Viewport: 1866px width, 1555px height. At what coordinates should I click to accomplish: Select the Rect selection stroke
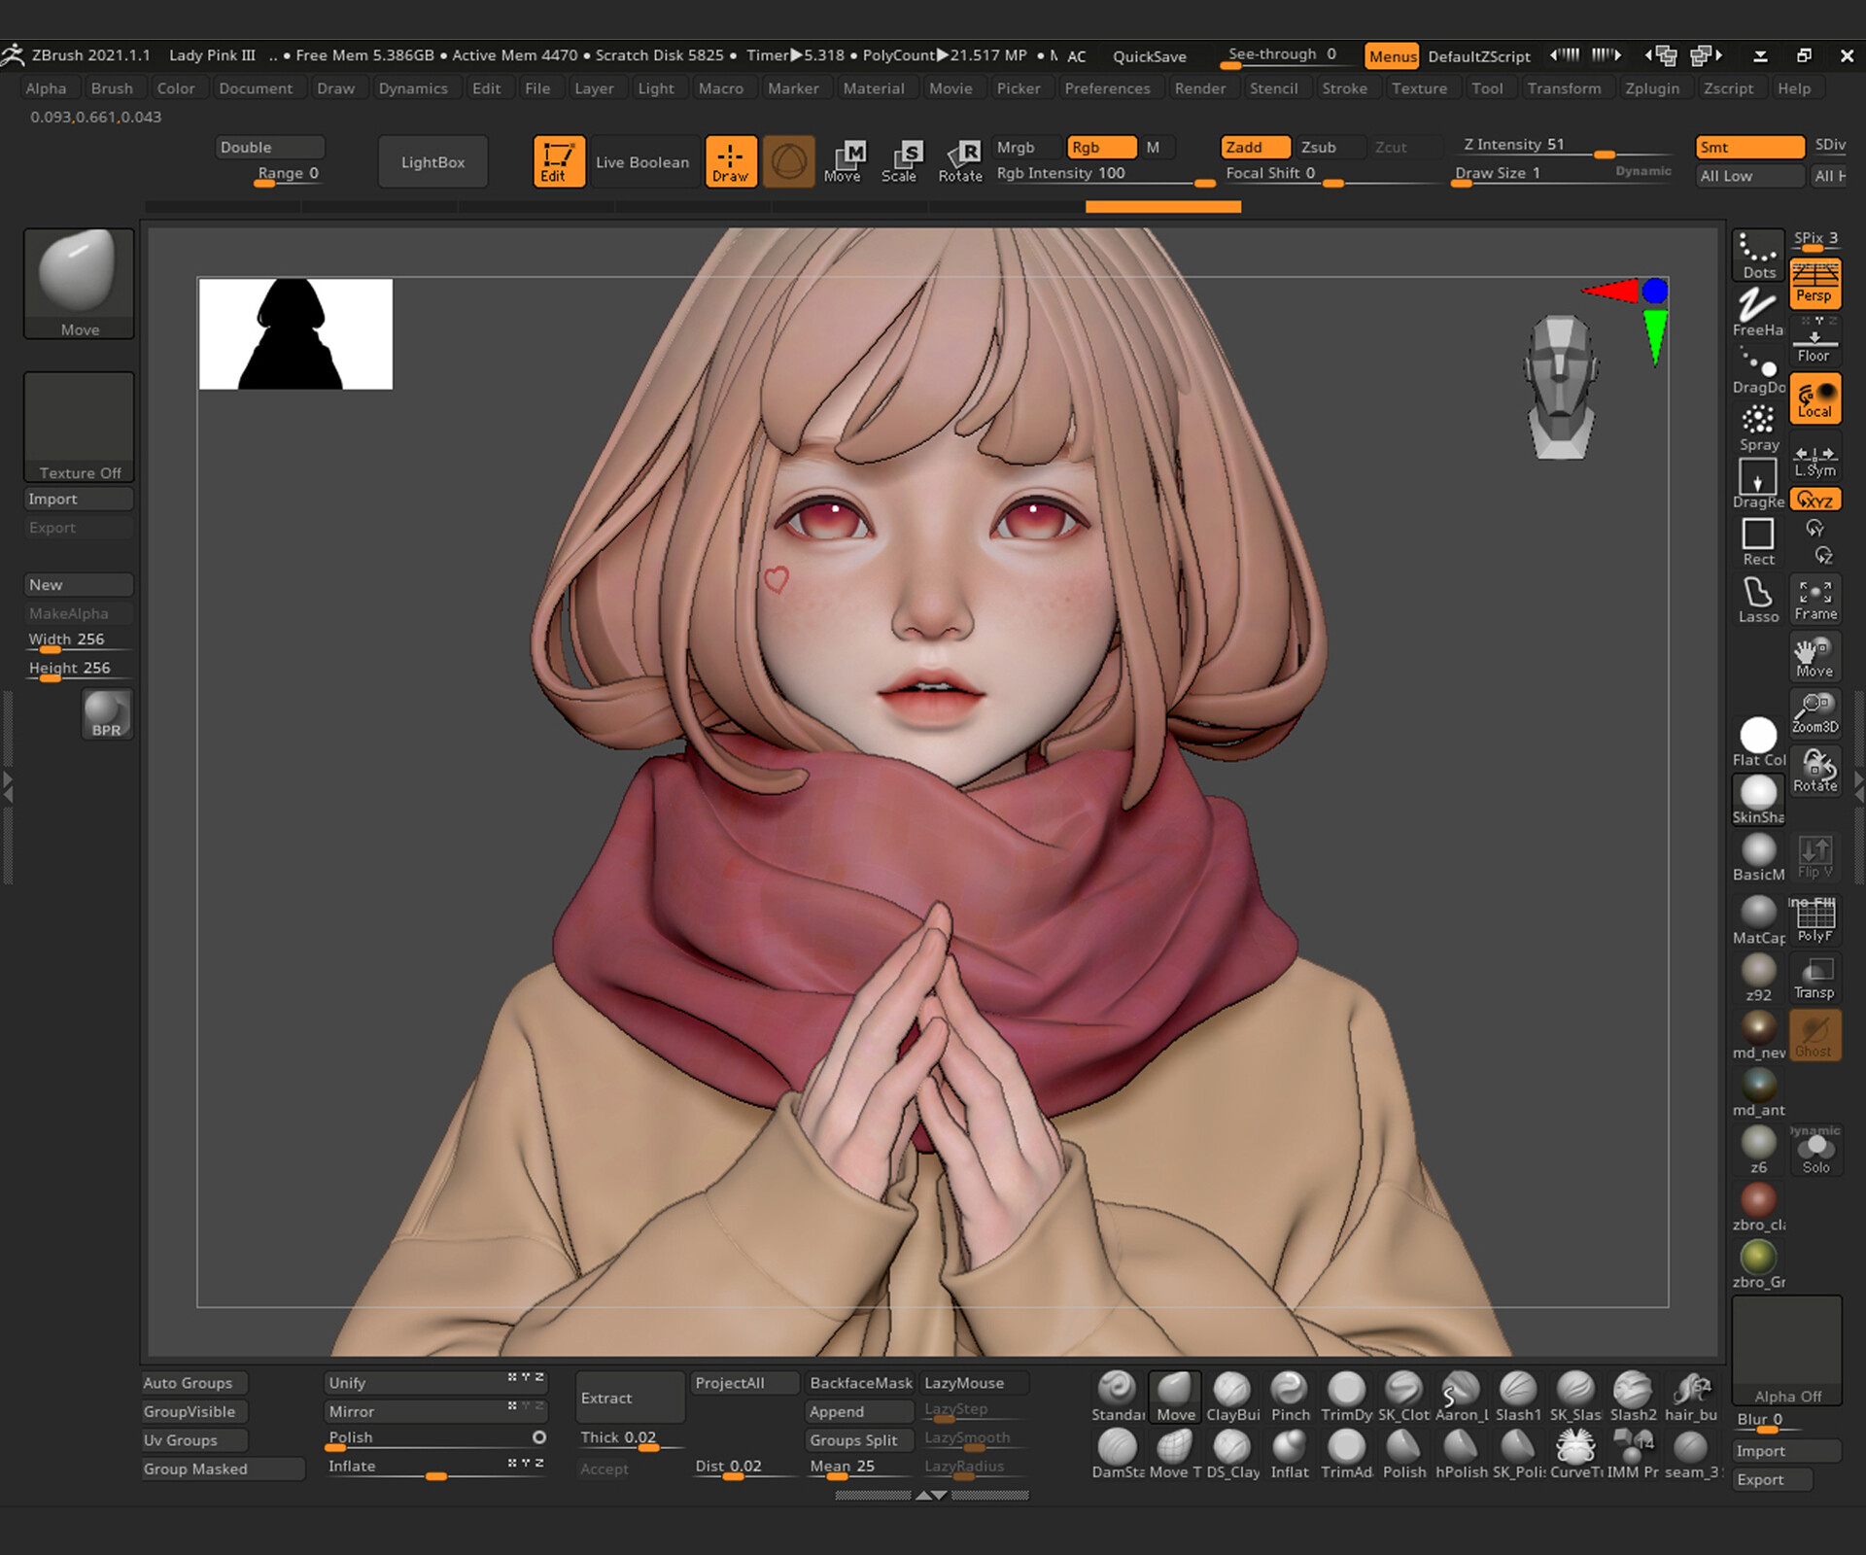coord(1758,542)
